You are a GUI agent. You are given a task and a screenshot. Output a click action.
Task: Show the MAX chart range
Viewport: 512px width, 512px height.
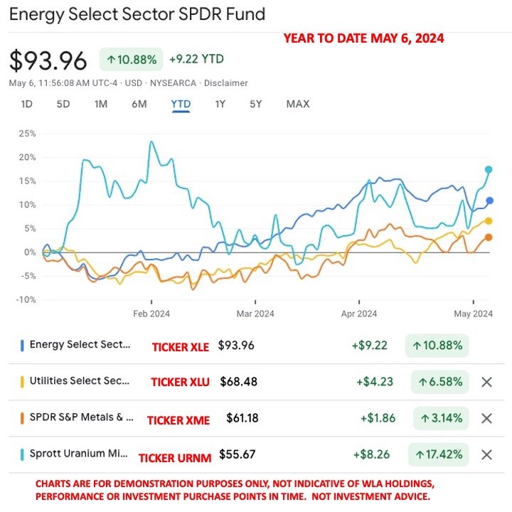pos(298,104)
